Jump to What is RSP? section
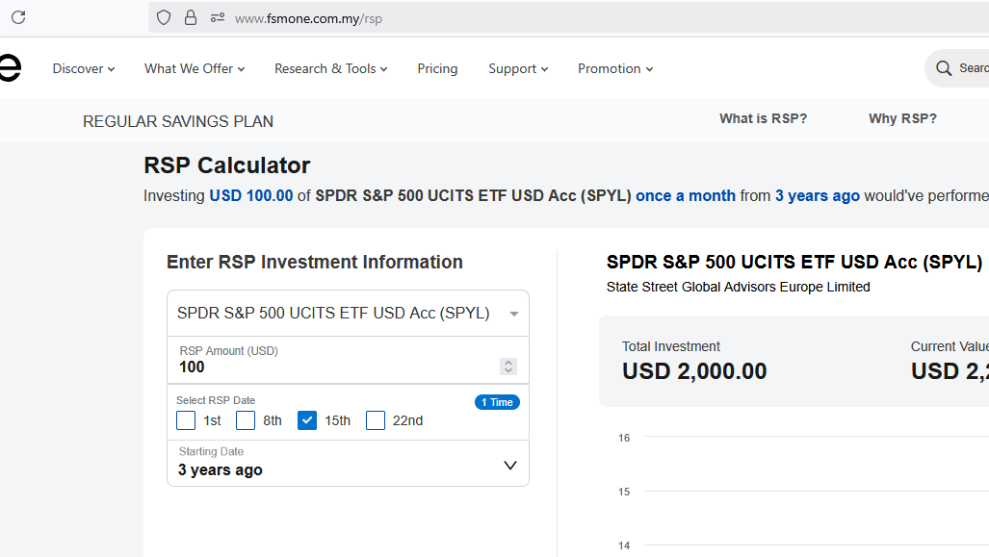The image size is (989, 557). click(763, 118)
